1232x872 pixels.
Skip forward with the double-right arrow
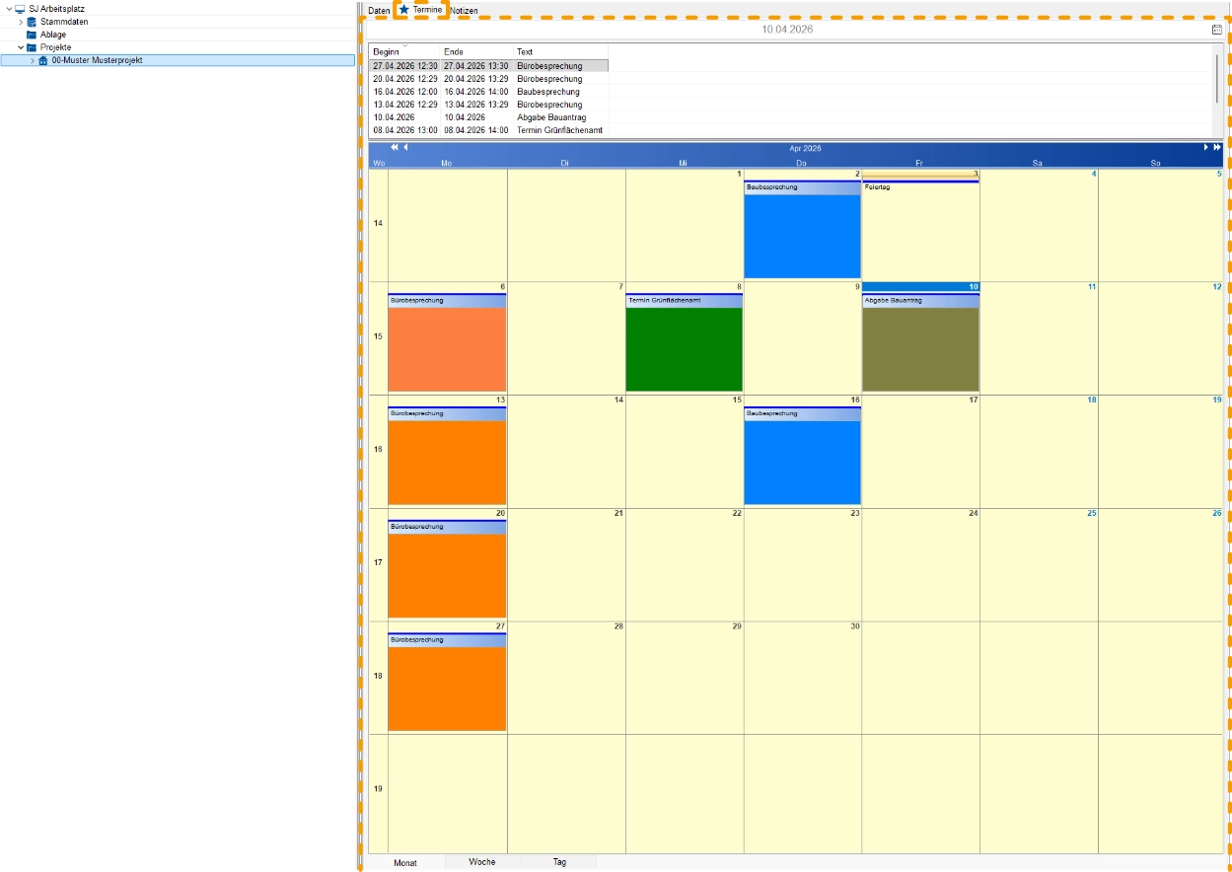pyautogui.click(x=1217, y=148)
